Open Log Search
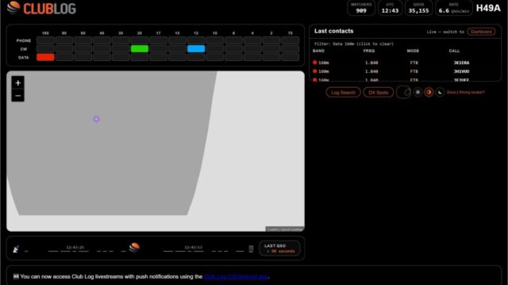Screen dimensions: 508x285 (x=343, y=93)
